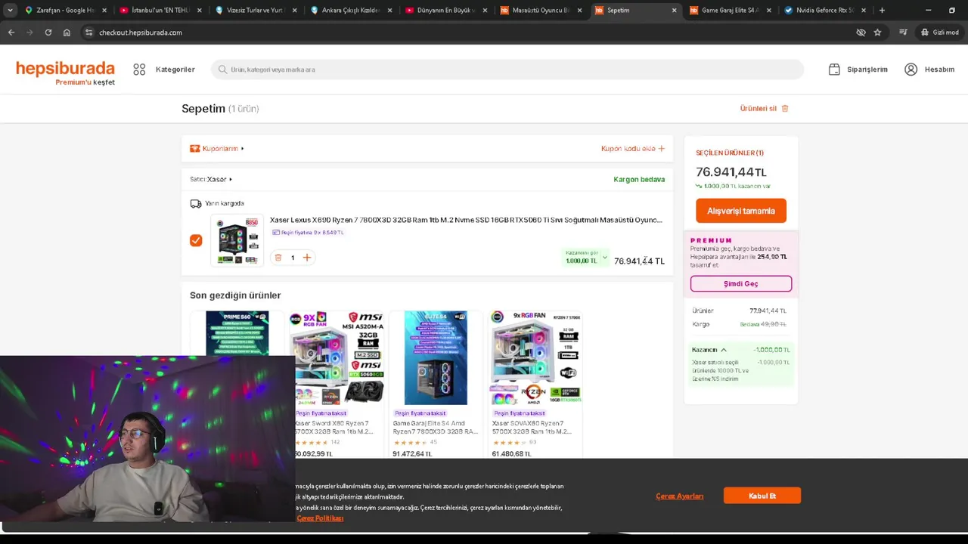
Task: Click the Peşin fiyatına 9x 8.549 TL label
Action: coord(308,233)
